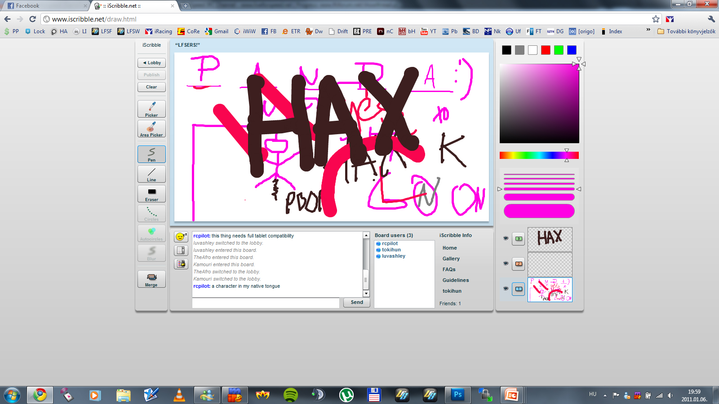Image resolution: width=719 pixels, height=404 pixels.
Task: Click the HAX layer 3 thumbnail
Action: [x=550, y=239]
